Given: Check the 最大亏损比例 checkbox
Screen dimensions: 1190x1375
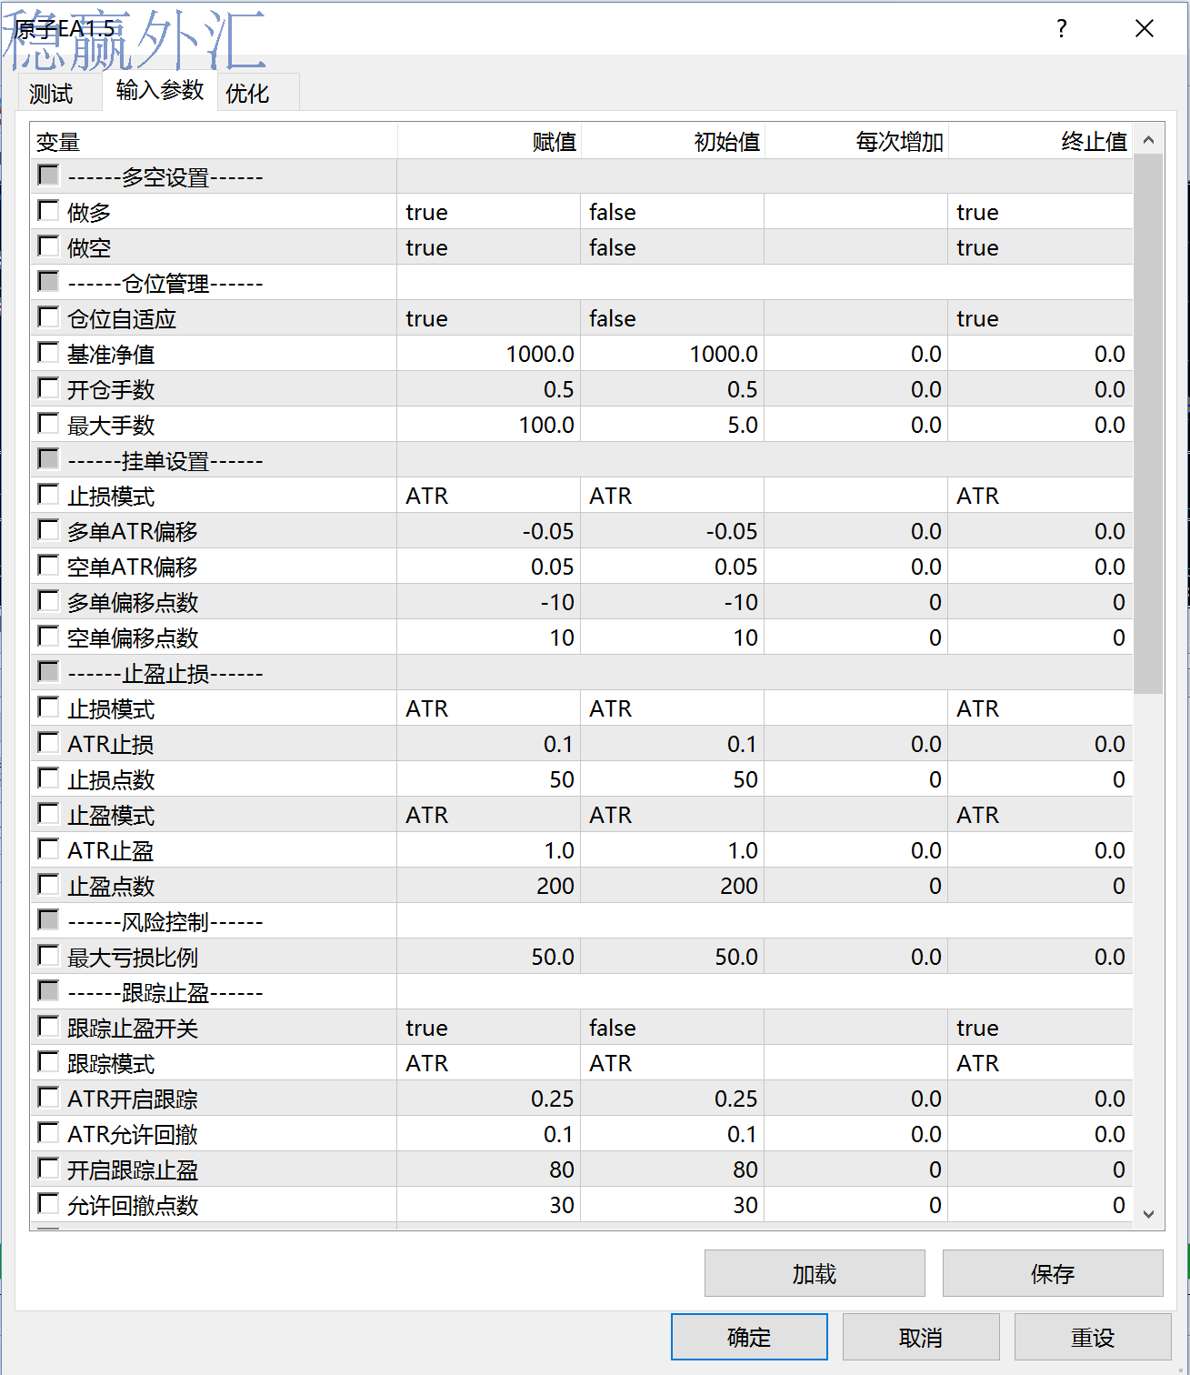Looking at the screenshot, I should click(x=48, y=955).
